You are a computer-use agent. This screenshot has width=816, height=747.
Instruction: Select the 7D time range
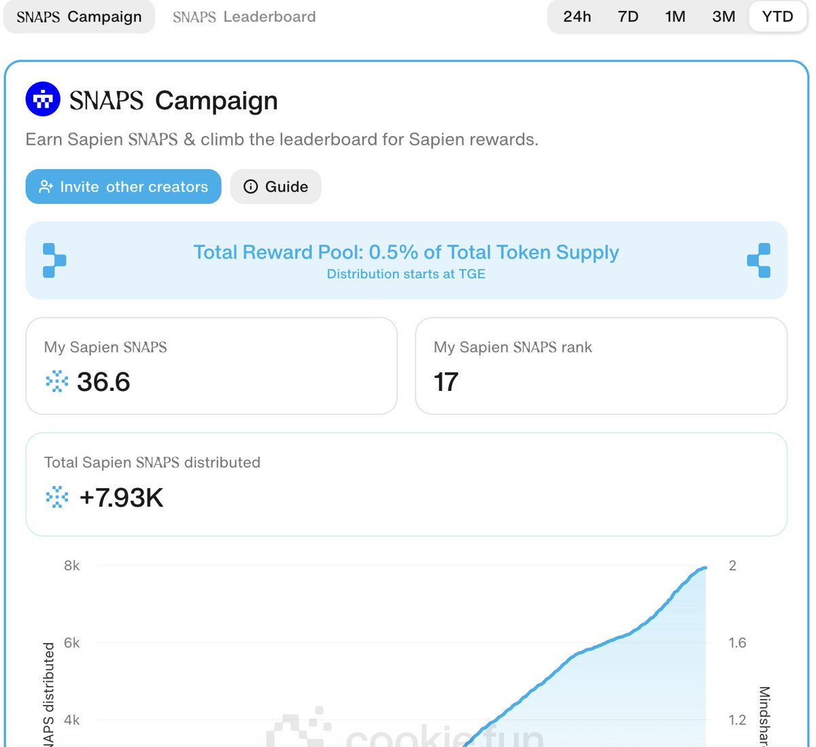click(628, 17)
